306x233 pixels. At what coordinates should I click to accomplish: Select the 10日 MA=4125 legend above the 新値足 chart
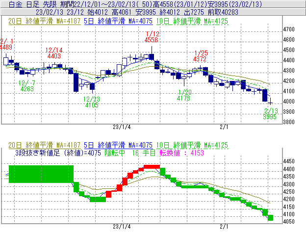coord(192,145)
